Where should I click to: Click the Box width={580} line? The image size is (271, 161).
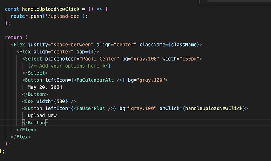point(49,101)
